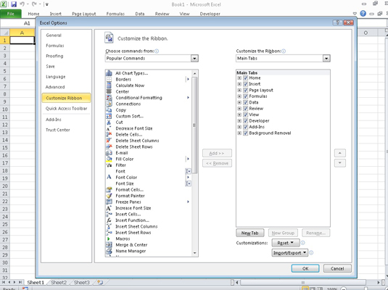
Task: Move selected tab down with arrow button
Action: click(339, 163)
